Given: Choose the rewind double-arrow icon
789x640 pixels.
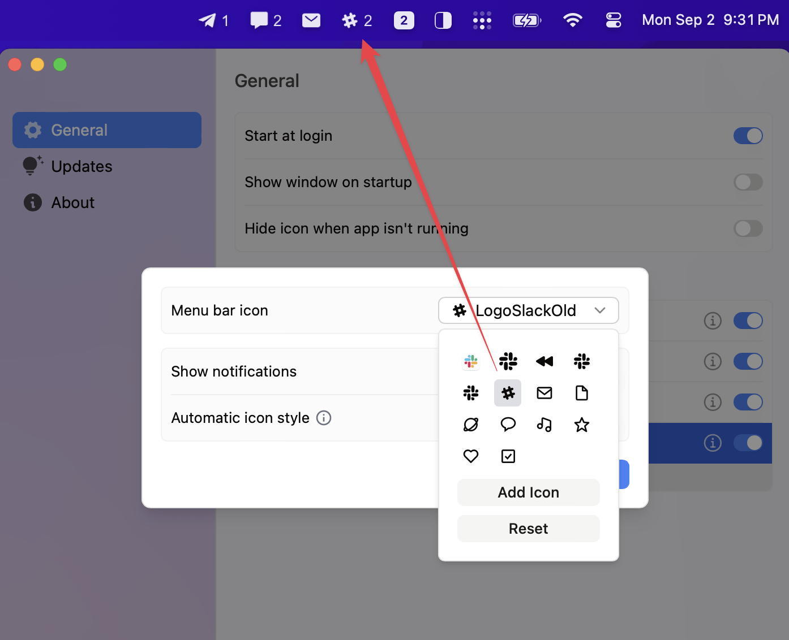Looking at the screenshot, I should [x=544, y=361].
